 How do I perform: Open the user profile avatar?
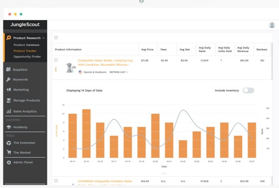pyautogui.click(x=272, y=25)
